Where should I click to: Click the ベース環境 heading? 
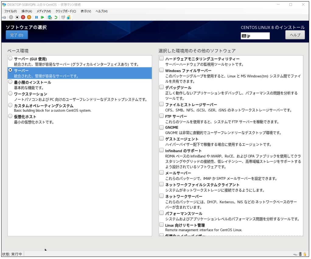pos(18,51)
